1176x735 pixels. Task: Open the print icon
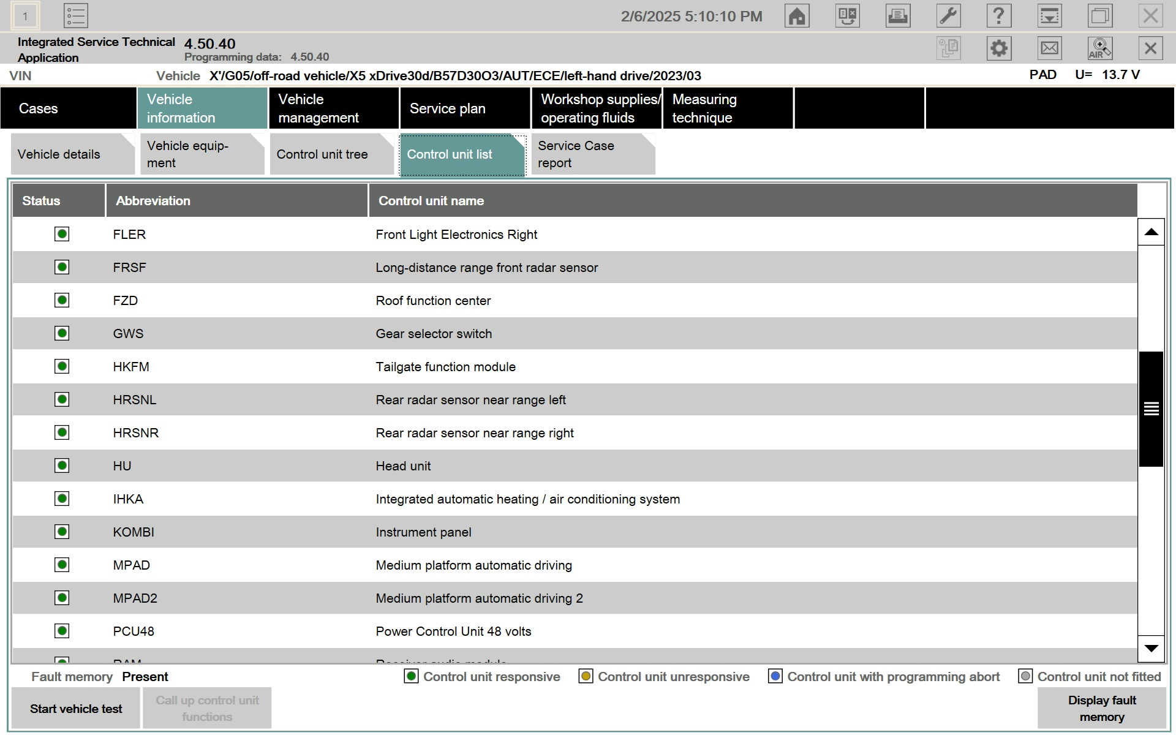tap(898, 16)
